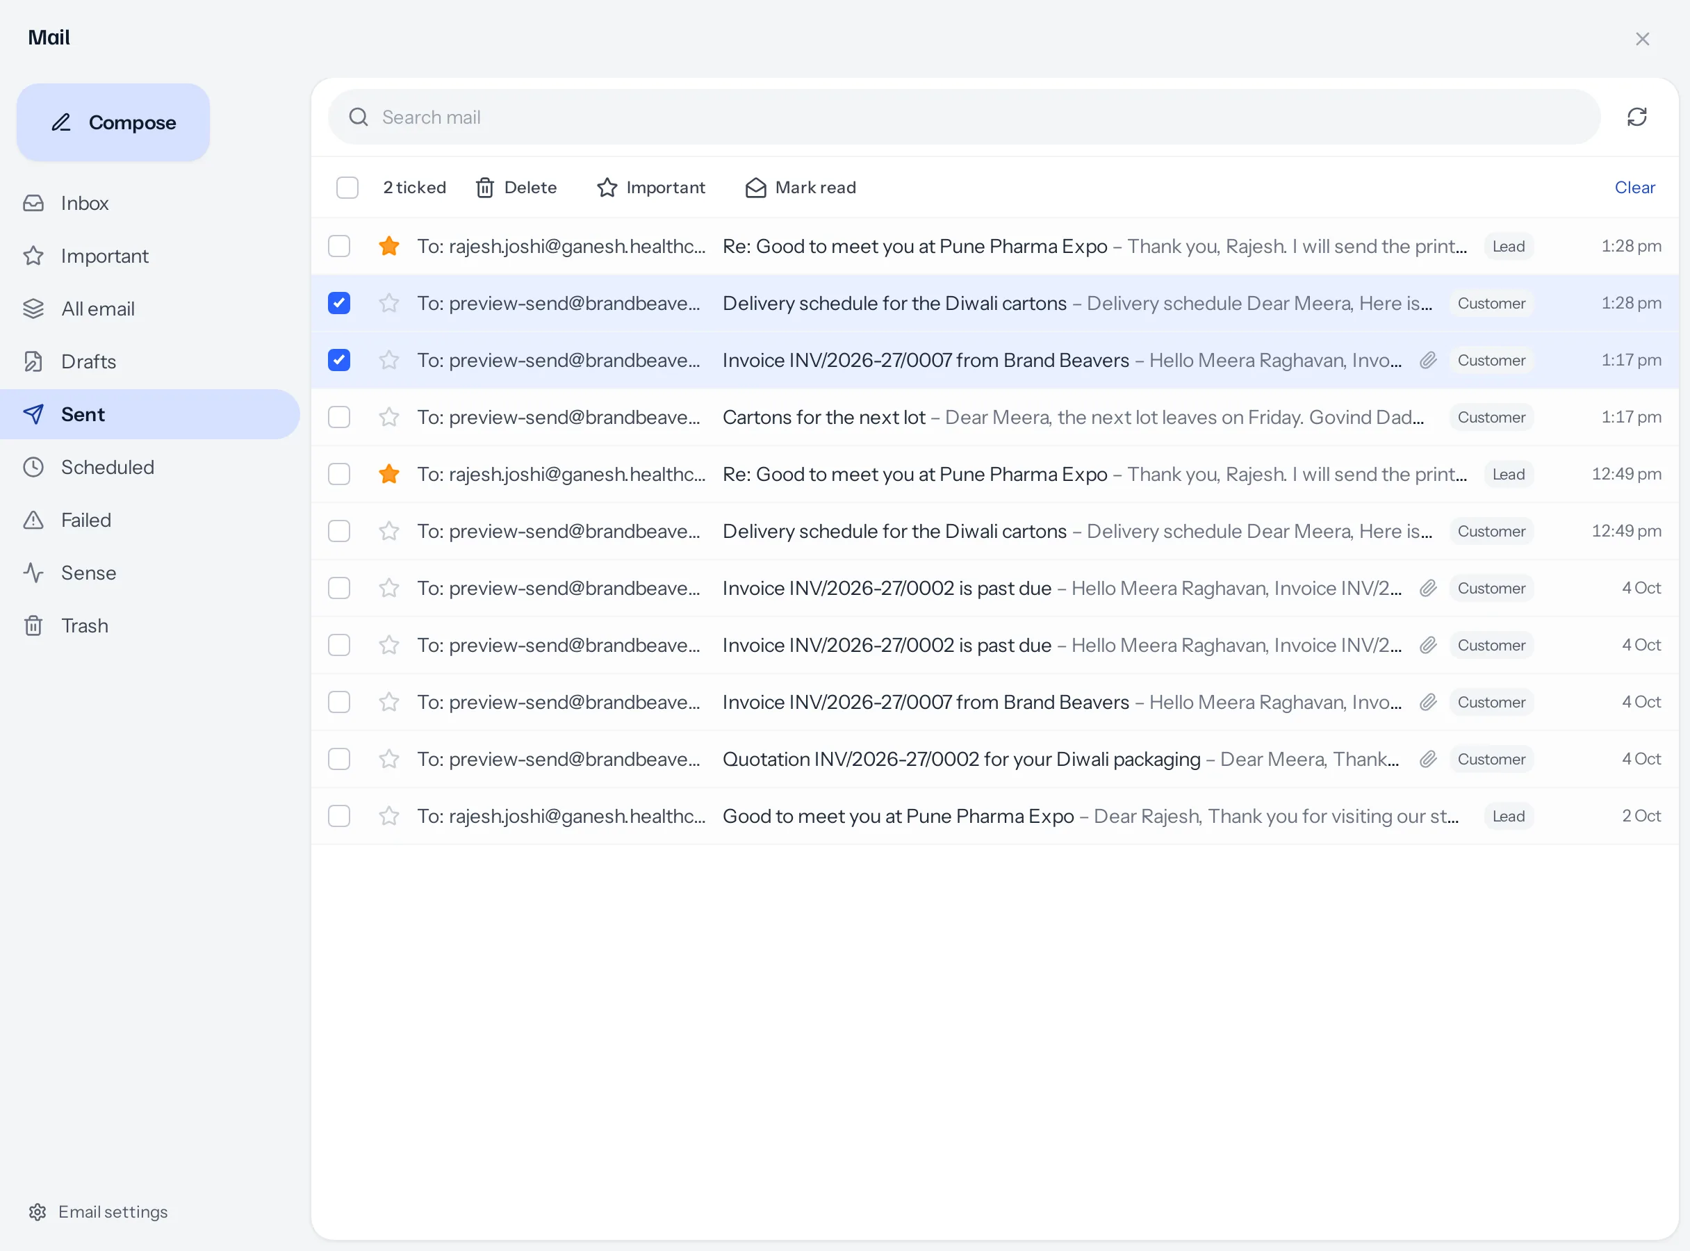Focus the Search mail field
This screenshot has height=1251, width=1690.
tap(964, 117)
